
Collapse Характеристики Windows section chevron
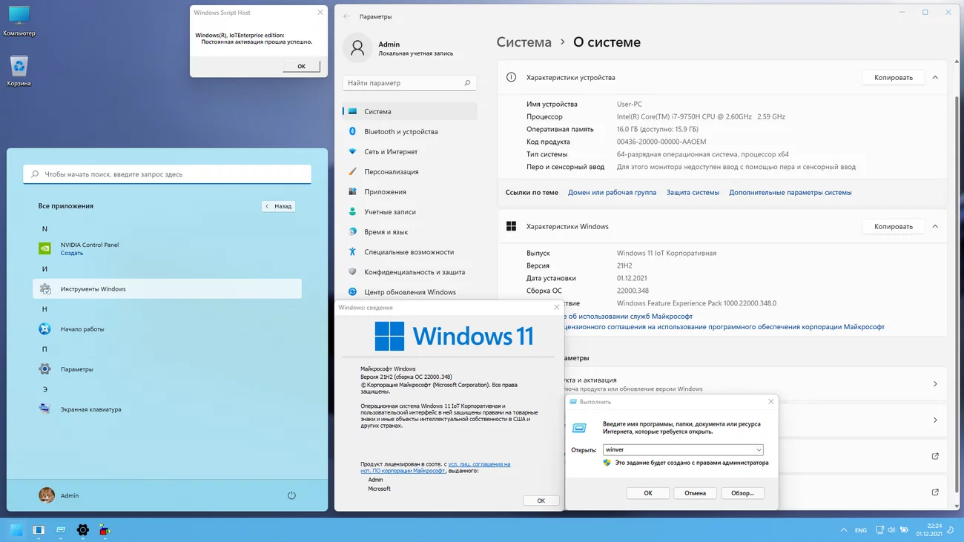click(935, 226)
